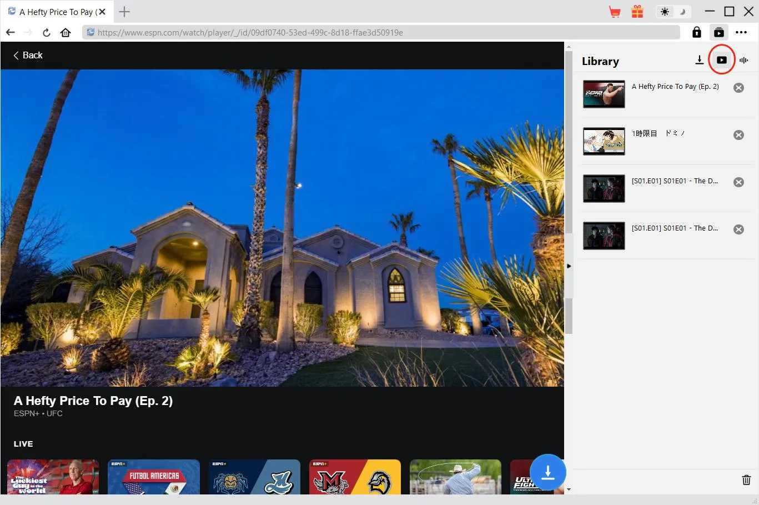Toggle the light/dark theme switch

pos(673,12)
